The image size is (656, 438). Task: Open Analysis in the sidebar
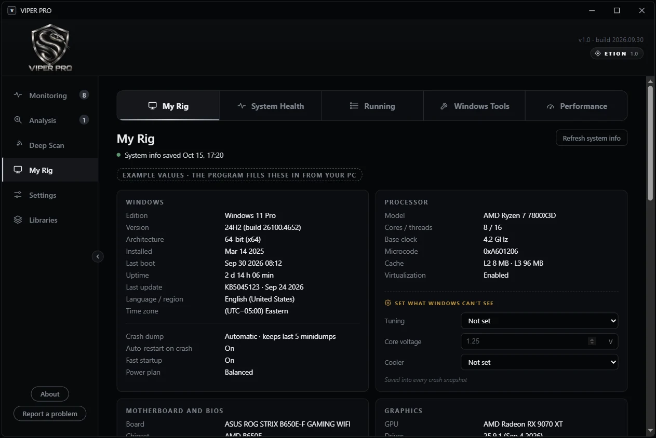(50, 120)
